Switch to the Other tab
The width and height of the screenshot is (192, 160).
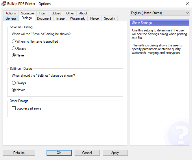pyautogui.click(x=70, y=13)
